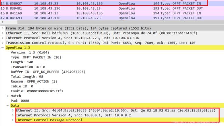Click the horizontal scrollbar left arrow
This screenshot has height=126, width=224.
tap(2, 22)
